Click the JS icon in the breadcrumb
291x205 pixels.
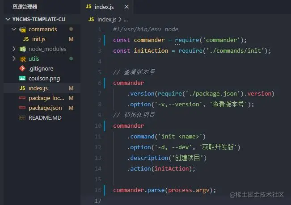pos(91,19)
